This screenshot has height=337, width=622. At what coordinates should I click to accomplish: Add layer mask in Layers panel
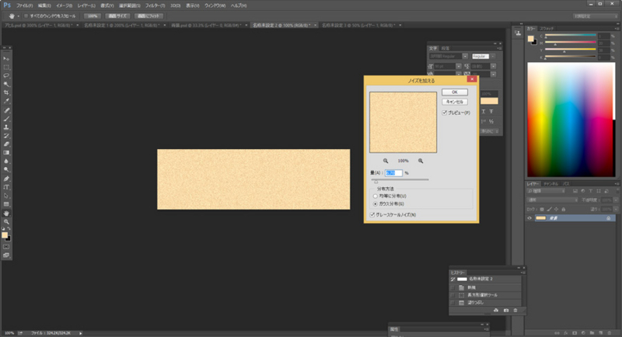point(575,333)
